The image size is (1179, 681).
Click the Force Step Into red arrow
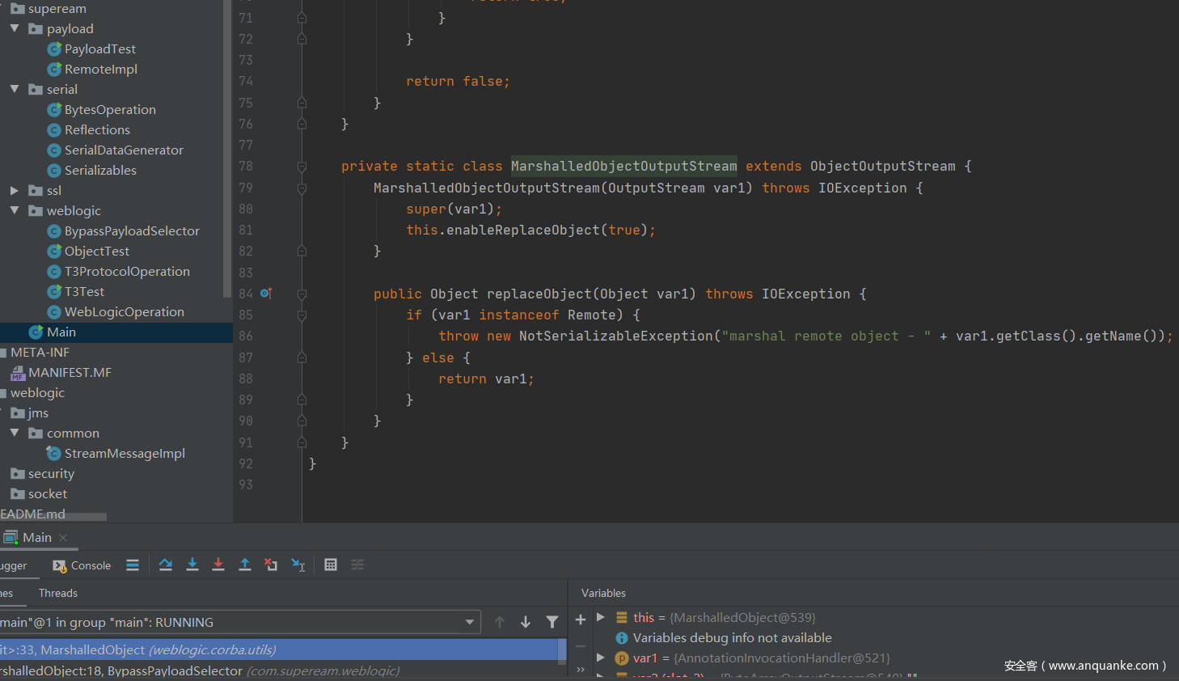tap(218, 565)
